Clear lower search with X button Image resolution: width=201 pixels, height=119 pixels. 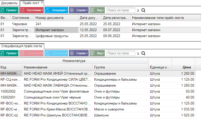(x=138, y=54)
